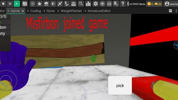Click the 'Misfirbon joined game' message
The image size is (178, 100).
tap(67, 24)
